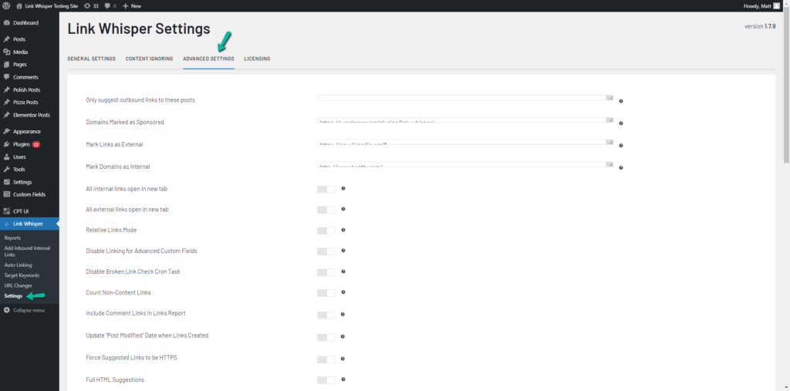790x391 pixels.
Task: Show help for outbound links posts setting
Action: (x=621, y=101)
